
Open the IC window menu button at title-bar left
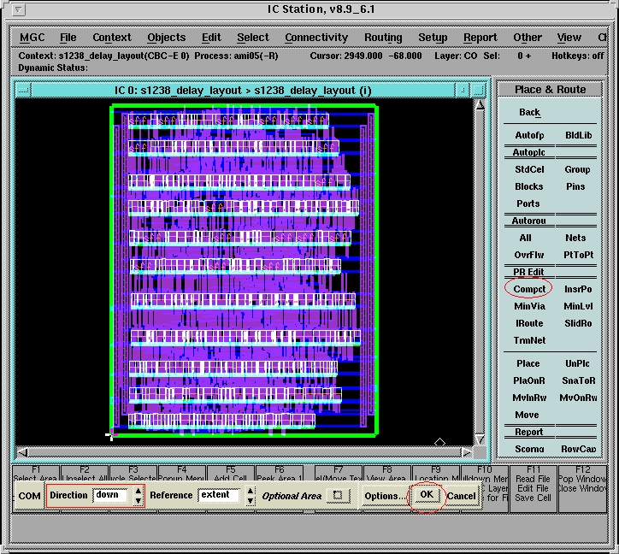pos(23,90)
